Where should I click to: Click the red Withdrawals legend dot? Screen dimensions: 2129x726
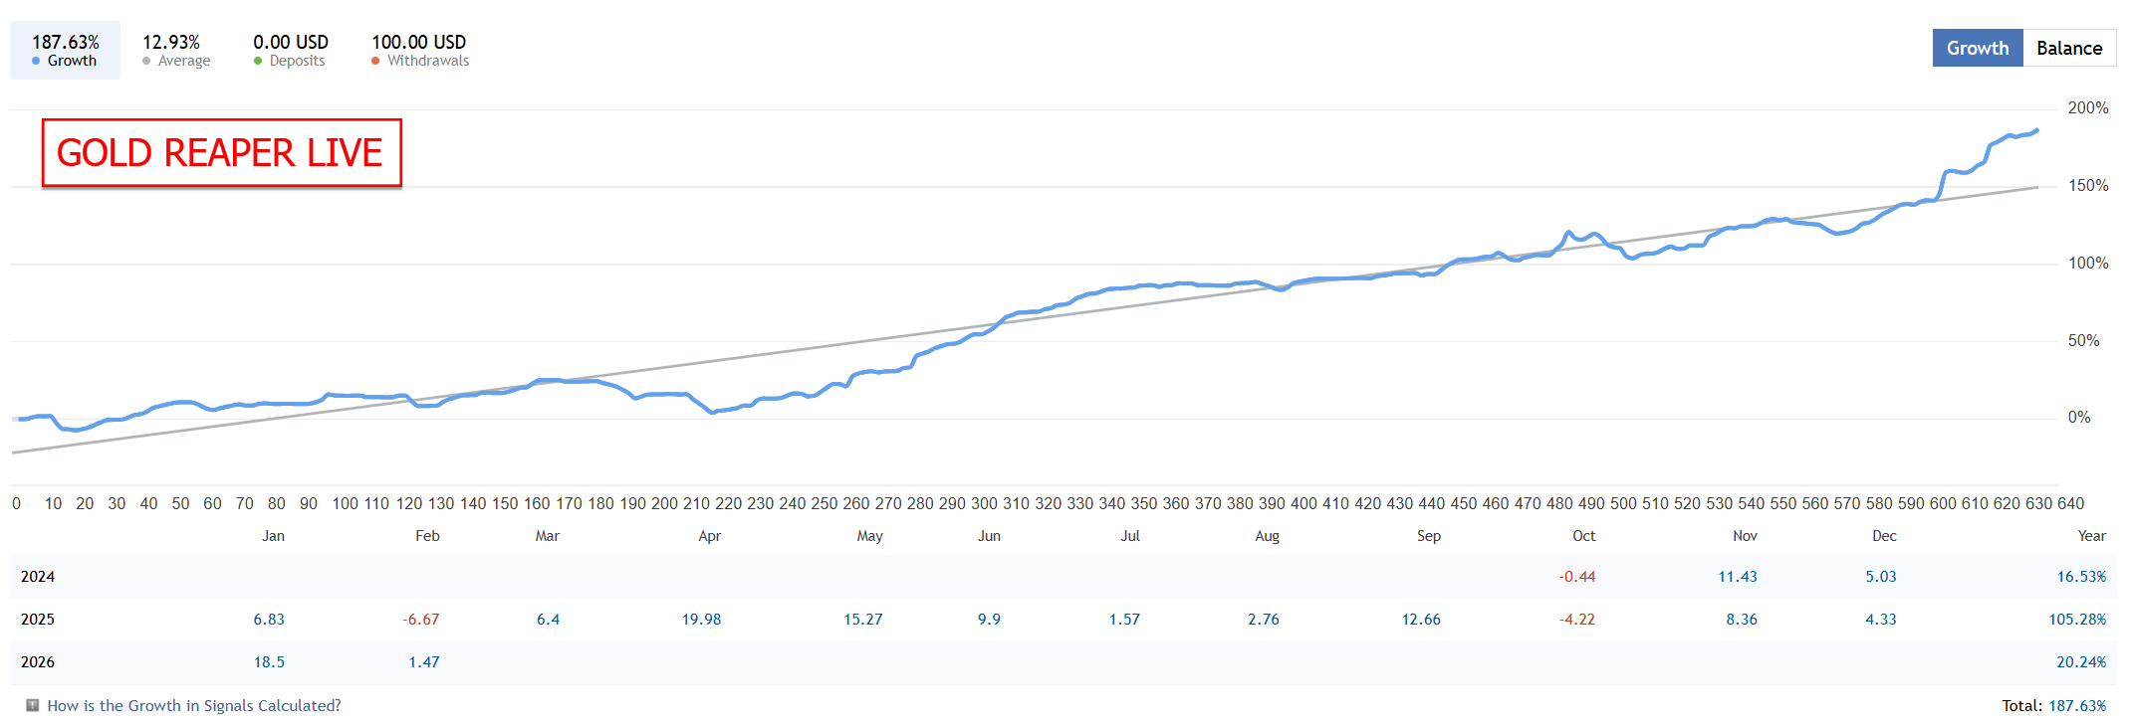375,61
